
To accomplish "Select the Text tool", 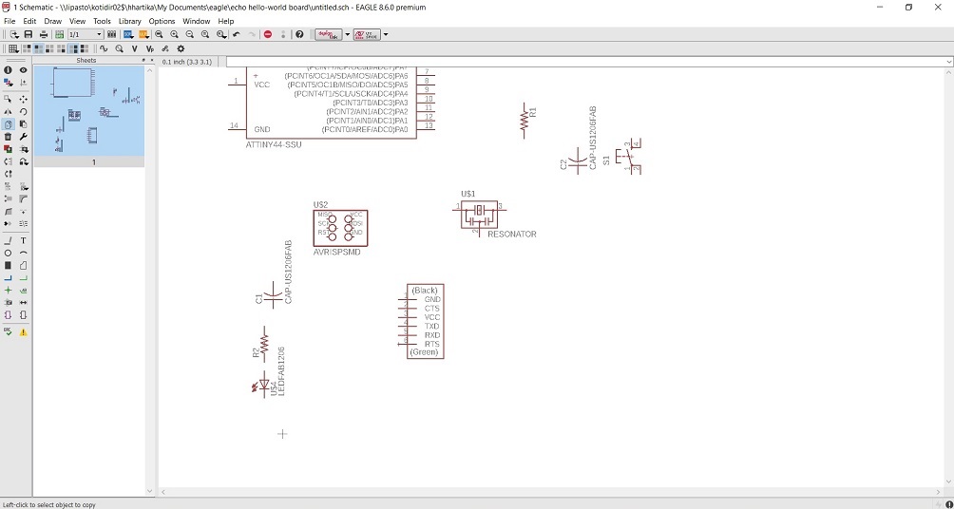I will [x=23, y=241].
